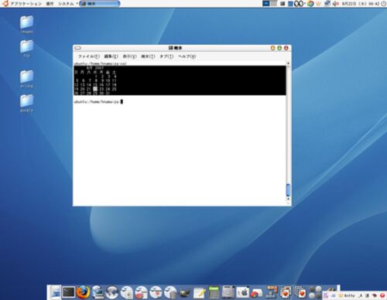Image resolution: width=387 pixels, height=300 pixels.
Task: Open the 端末 menu in terminal menubar
Action: (x=148, y=56)
